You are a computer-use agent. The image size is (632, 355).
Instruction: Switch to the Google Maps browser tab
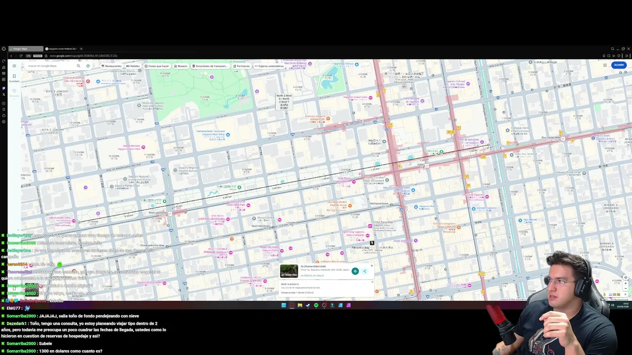(x=26, y=49)
